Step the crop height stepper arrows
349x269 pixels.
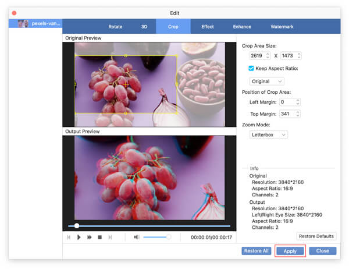(299, 55)
